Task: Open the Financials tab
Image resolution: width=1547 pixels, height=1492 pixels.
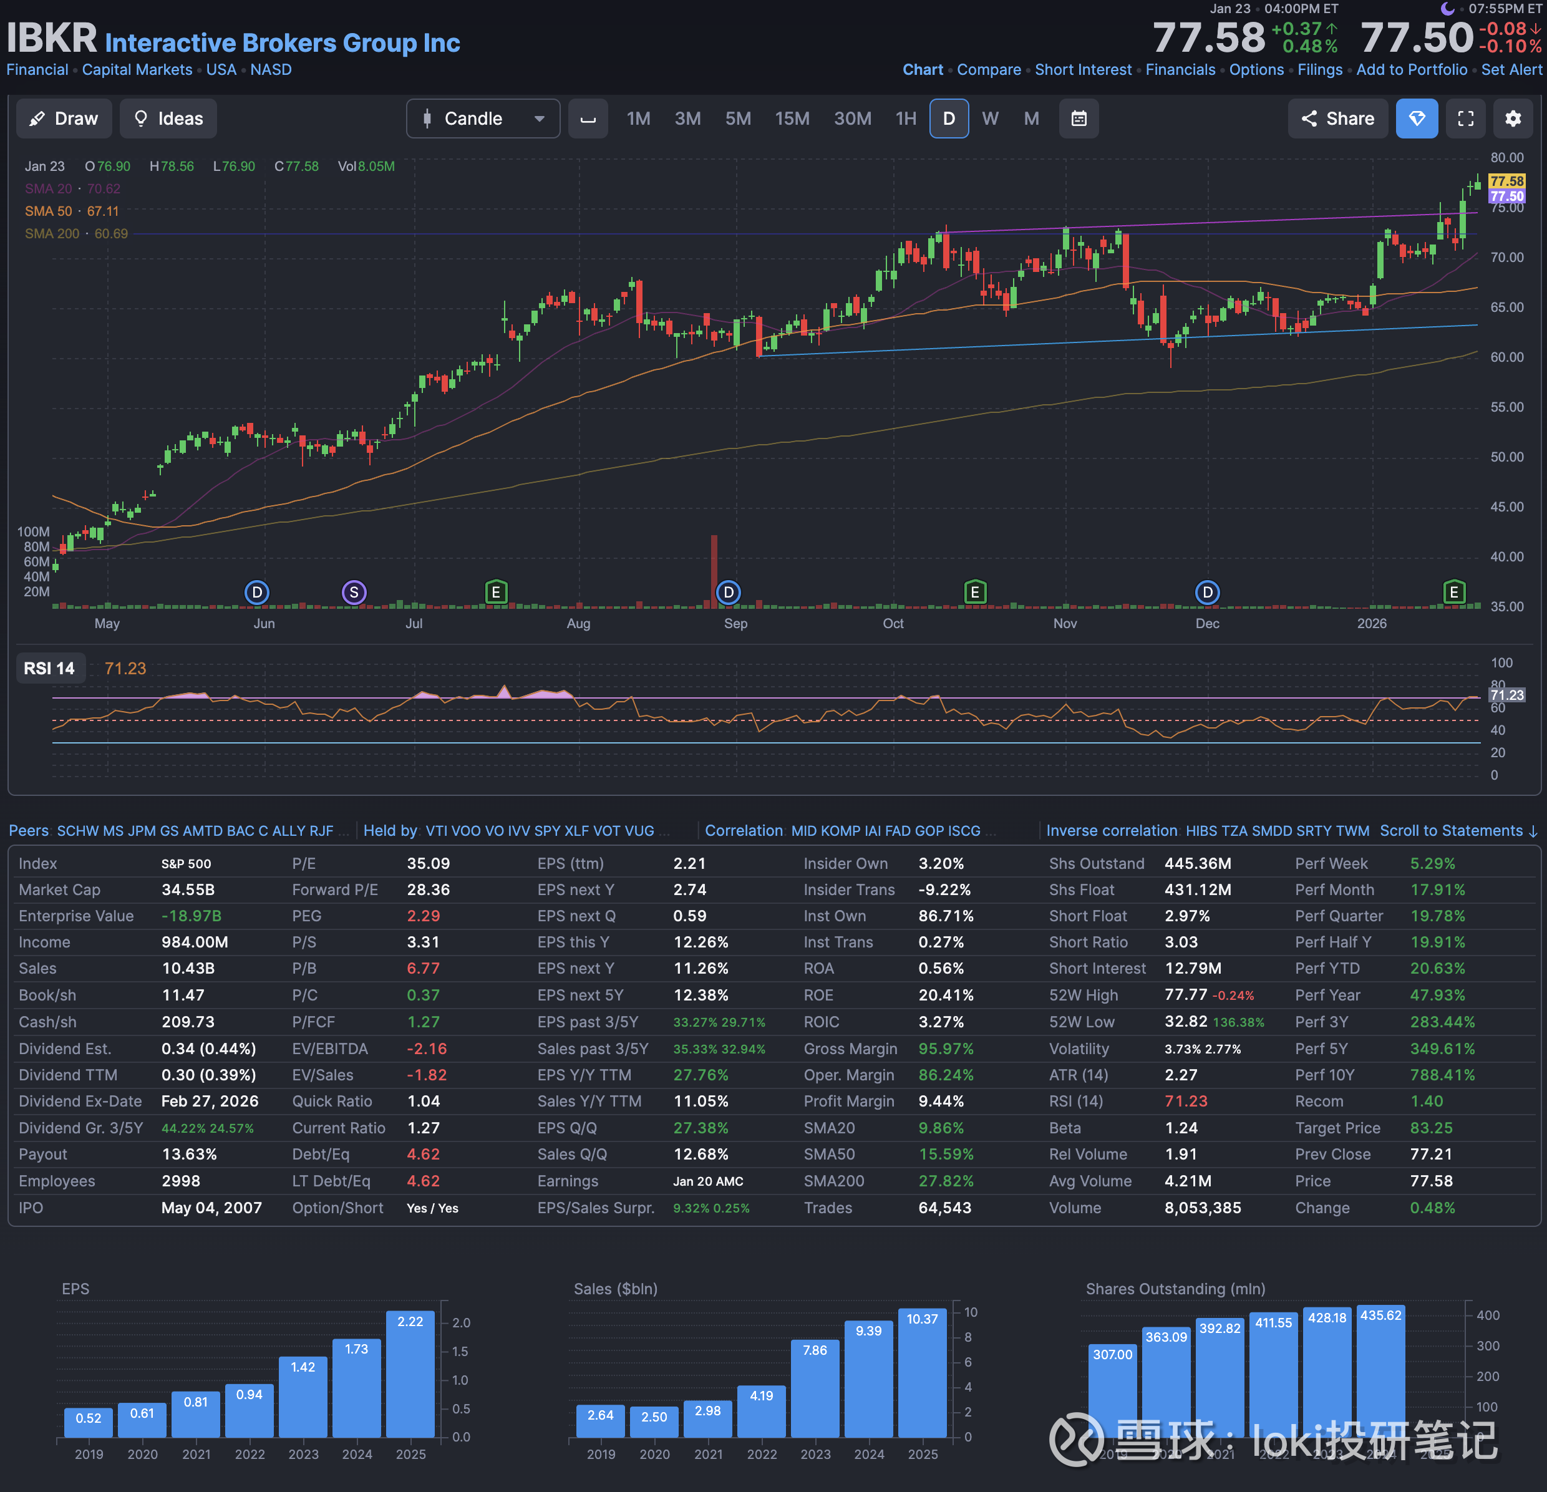Action: [x=1180, y=69]
